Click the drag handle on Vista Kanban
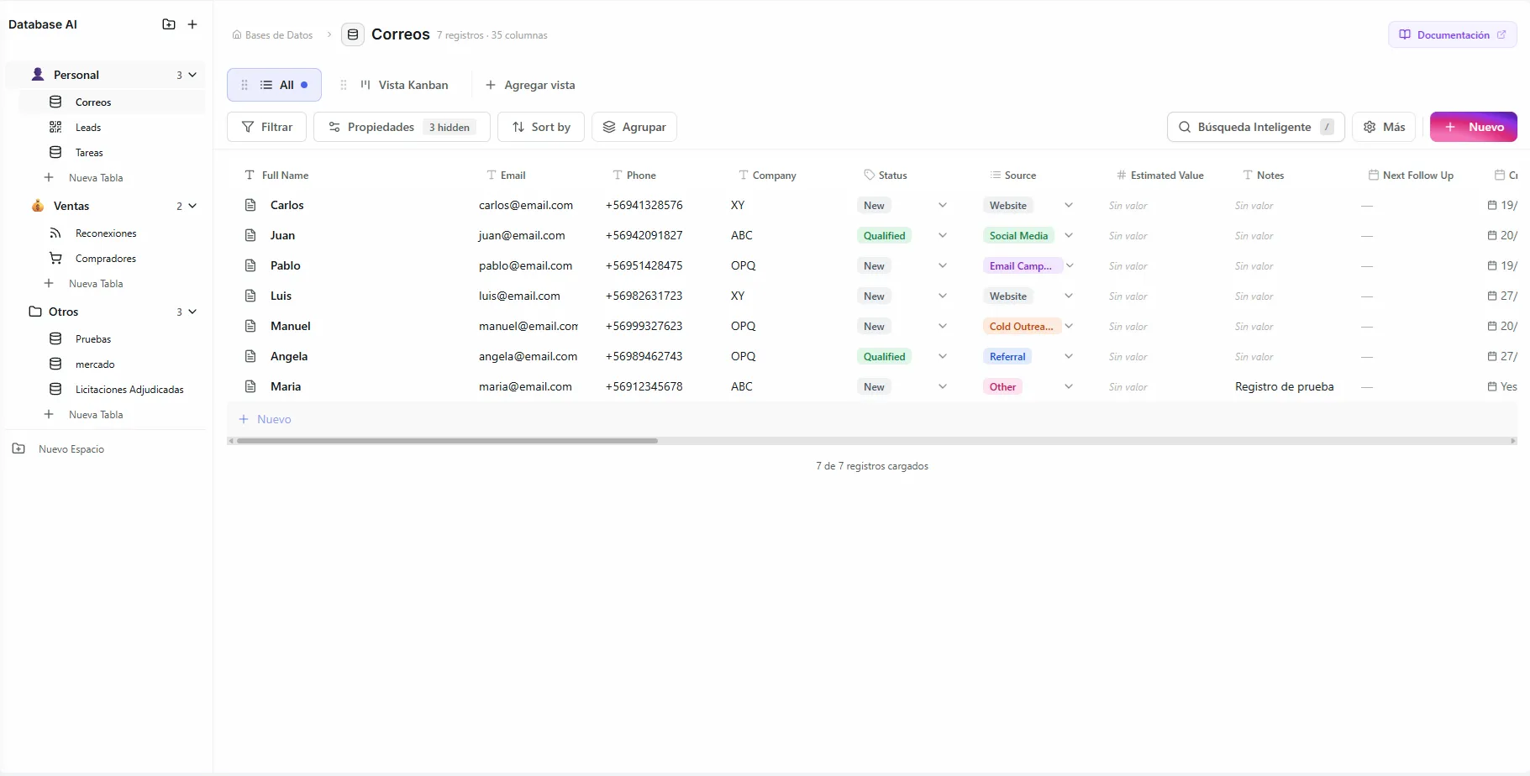This screenshot has width=1530, height=776. (344, 85)
